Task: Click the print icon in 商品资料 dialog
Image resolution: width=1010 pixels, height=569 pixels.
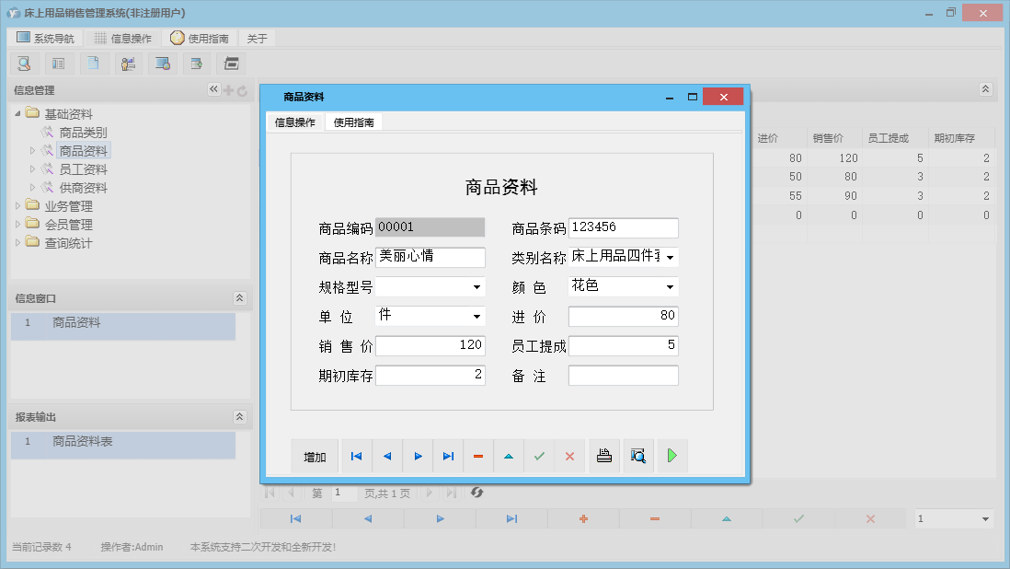Action: [x=604, y=456]
